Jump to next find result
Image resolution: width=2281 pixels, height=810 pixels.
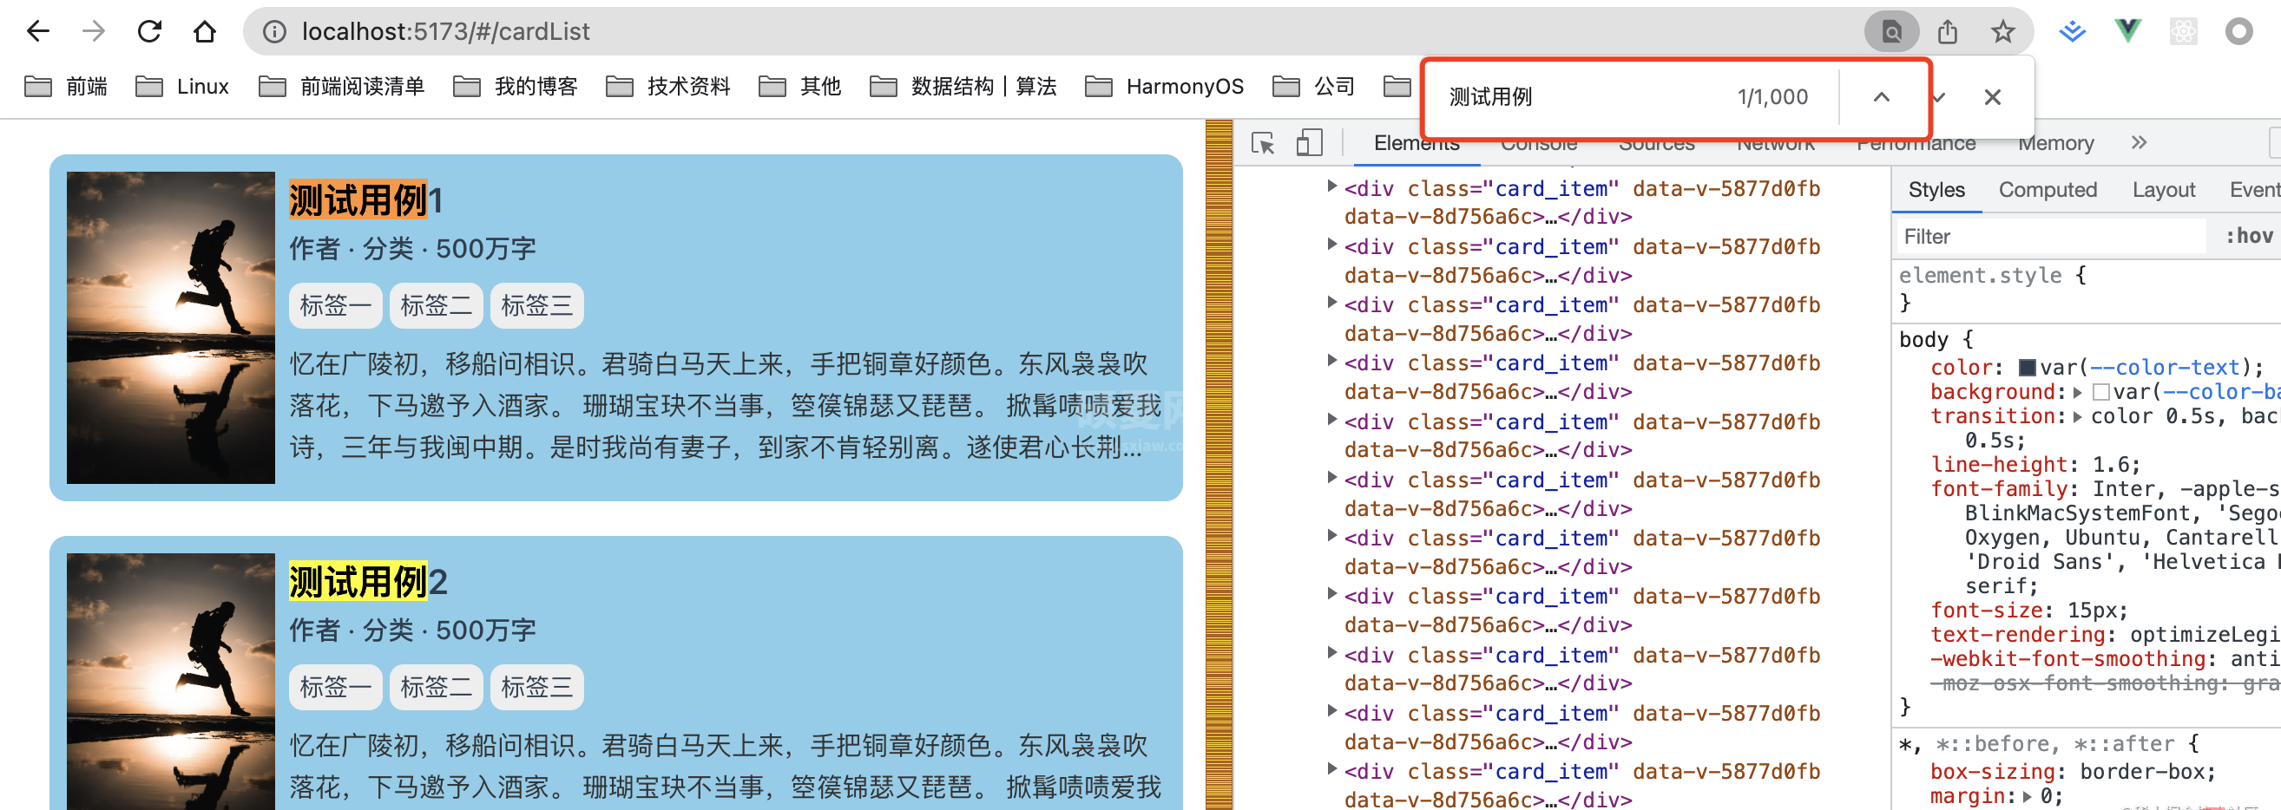[x=1939, y=97]
